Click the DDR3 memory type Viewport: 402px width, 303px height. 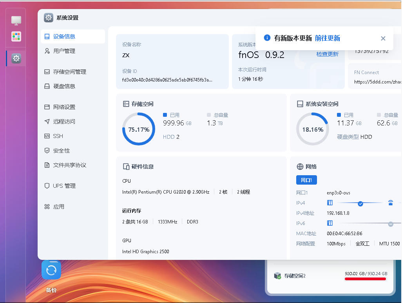pyautogui.click(x=192, y=222)
